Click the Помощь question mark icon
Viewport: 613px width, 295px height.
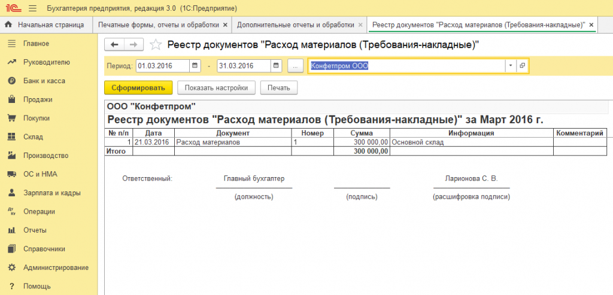coord(12,287)
